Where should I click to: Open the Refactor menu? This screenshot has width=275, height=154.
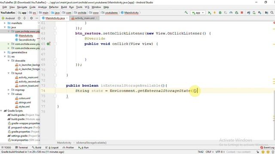pos(54,7)
